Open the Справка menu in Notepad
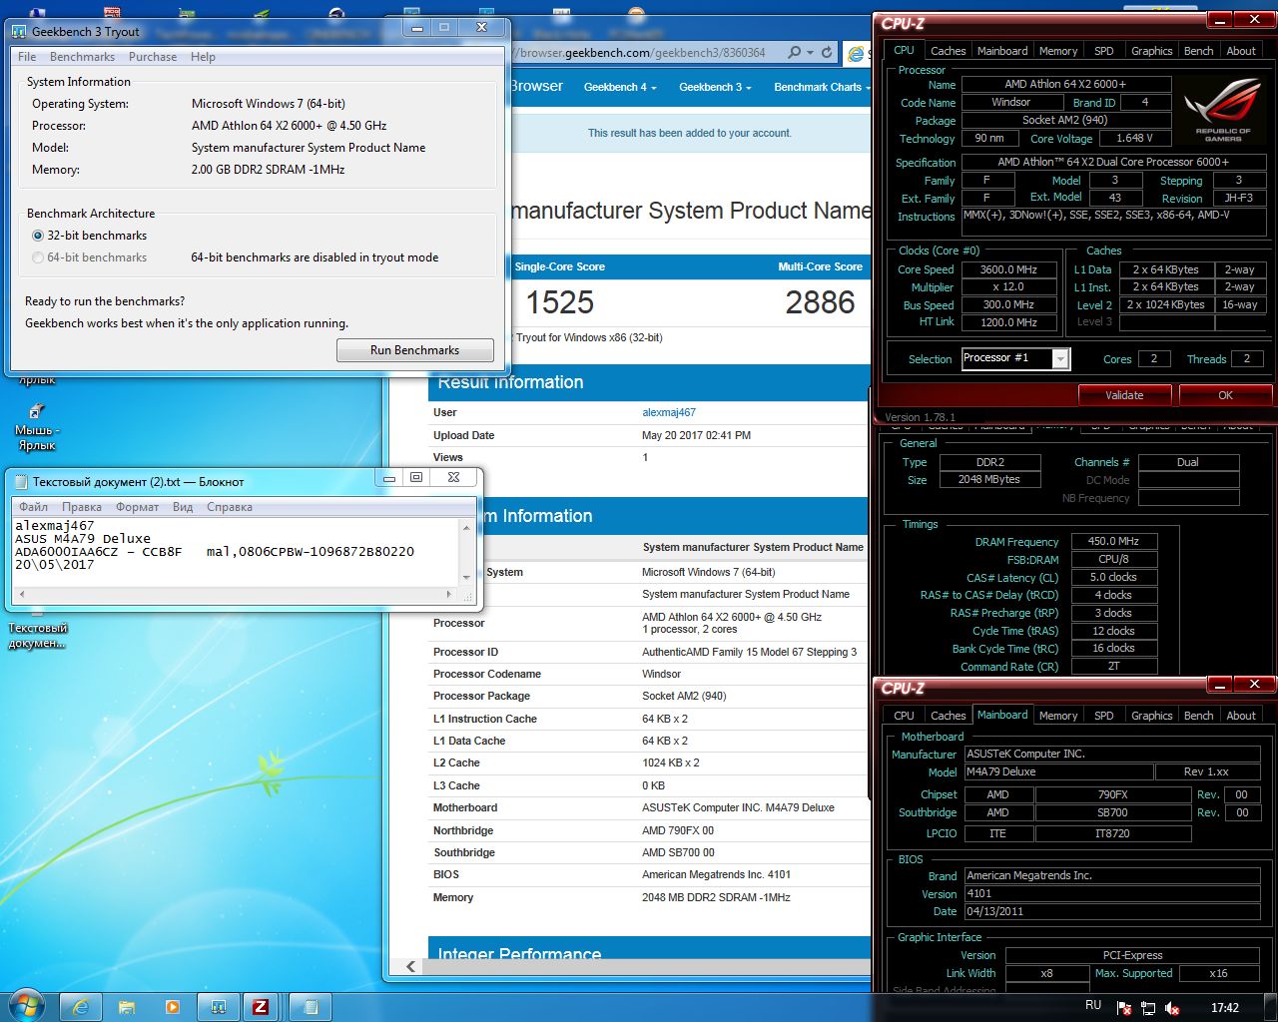Screen dimensions: 1278x1022 (x=230, y=507)
